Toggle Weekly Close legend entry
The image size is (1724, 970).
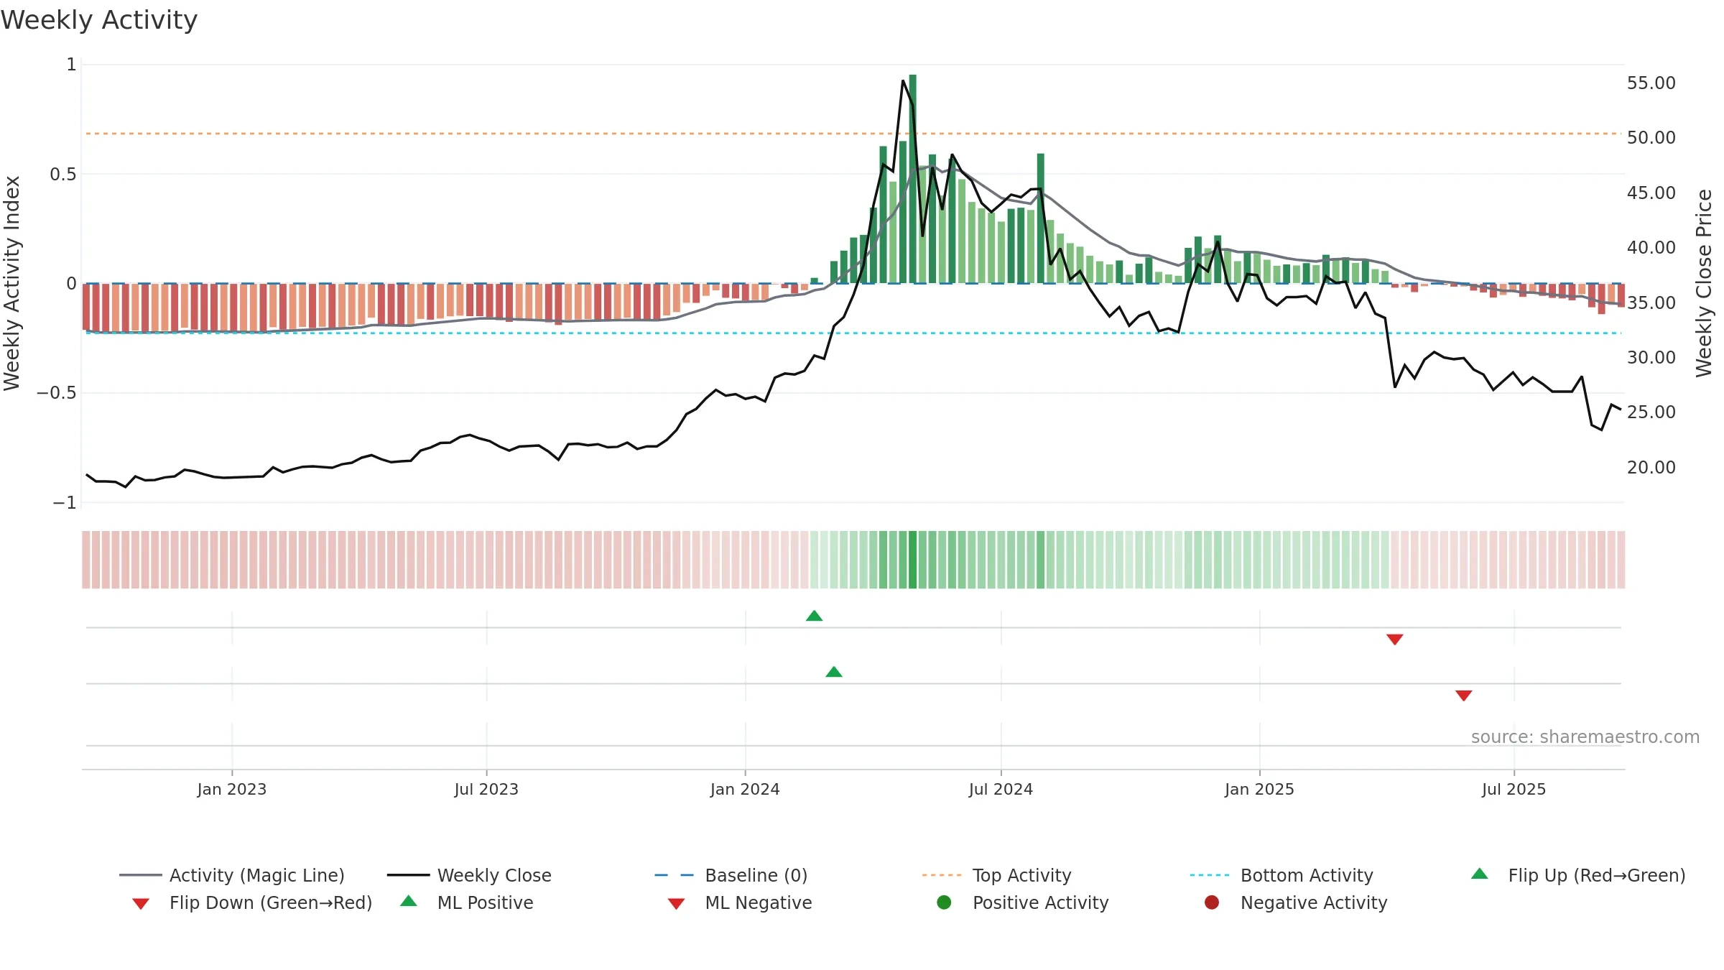pyautogui.click(x=469, y=875)
